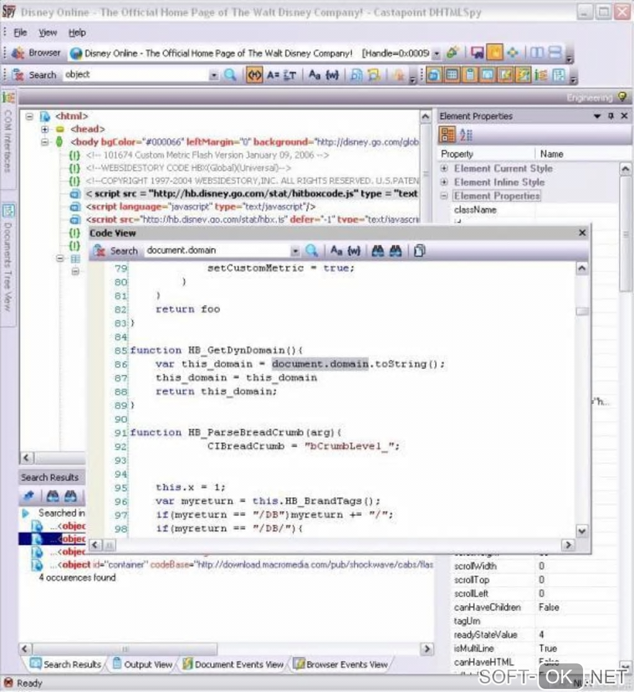Toggle {w} whole word in Code View
634x692 pixels.
[354, 251]
